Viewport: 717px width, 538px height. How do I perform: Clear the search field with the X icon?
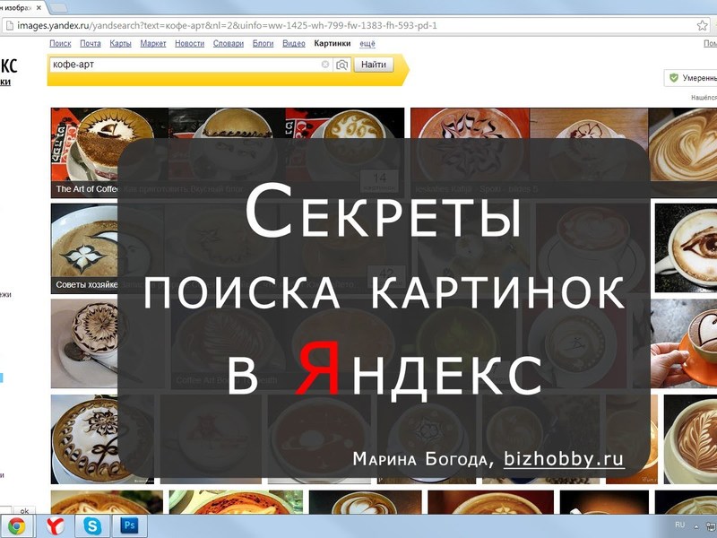click(x=325, y=65)
